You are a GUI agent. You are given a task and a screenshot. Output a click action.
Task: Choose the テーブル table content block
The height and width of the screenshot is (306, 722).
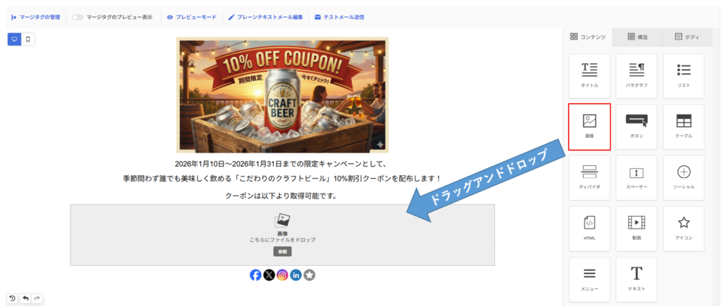[x=684, y=127]
